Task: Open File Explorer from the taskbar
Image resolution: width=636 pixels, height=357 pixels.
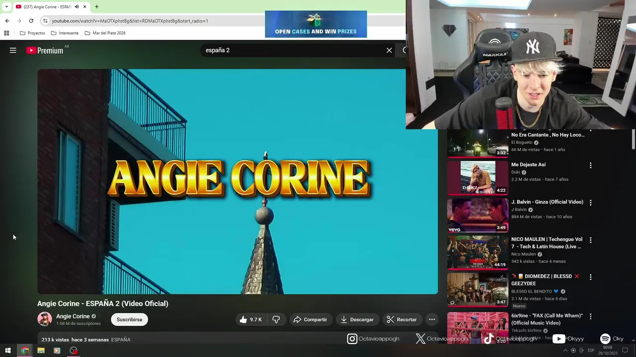Action: pos(41,351)
